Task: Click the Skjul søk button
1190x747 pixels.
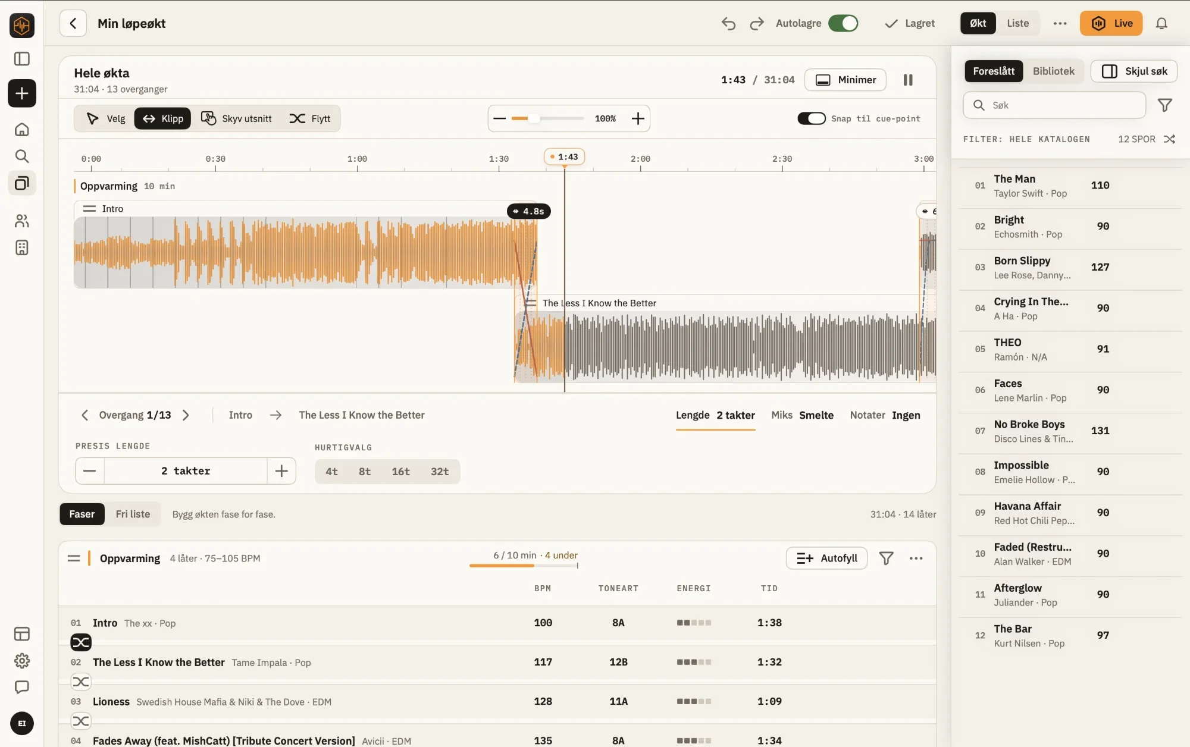Action: tap(1134, 71)
